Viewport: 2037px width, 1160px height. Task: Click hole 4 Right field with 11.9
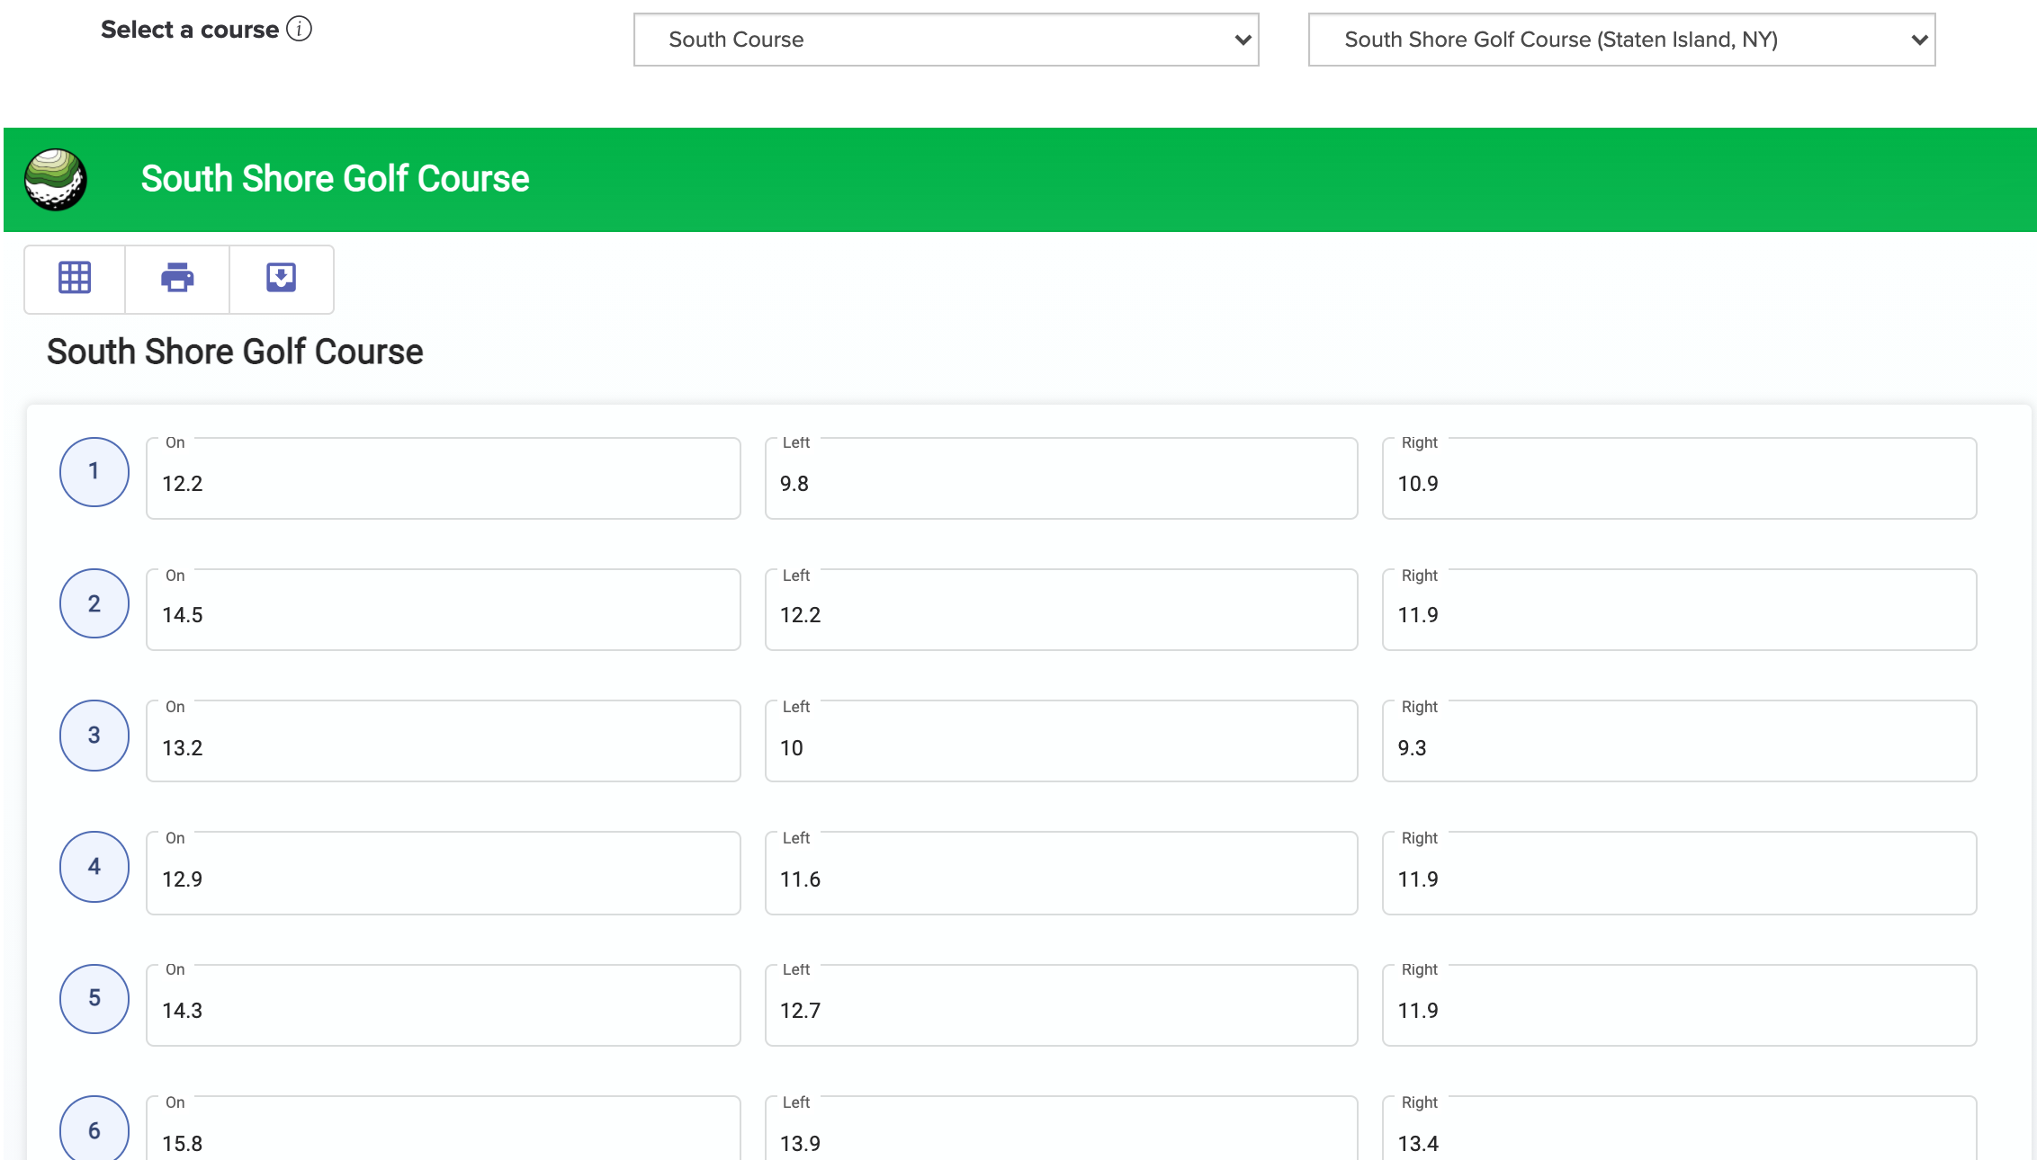coord(1679,873)
